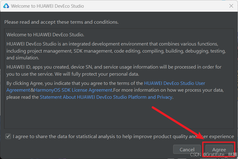Click the paragraph beginning 'HUAWEI ID, apps you created'
Image resolution: width=238 pixels, height=159 pixels.
click(x=114, y=70)
